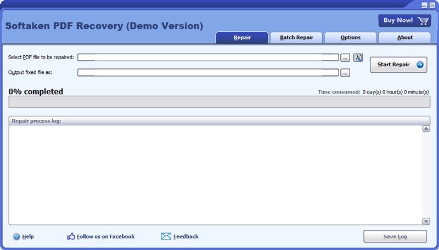The image size is (439, 250).
Task: Click the repair progress bar
Action: coord(219,102)
